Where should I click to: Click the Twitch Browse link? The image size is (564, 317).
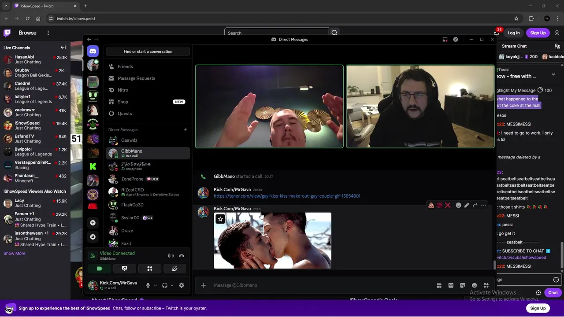point(27,33)
